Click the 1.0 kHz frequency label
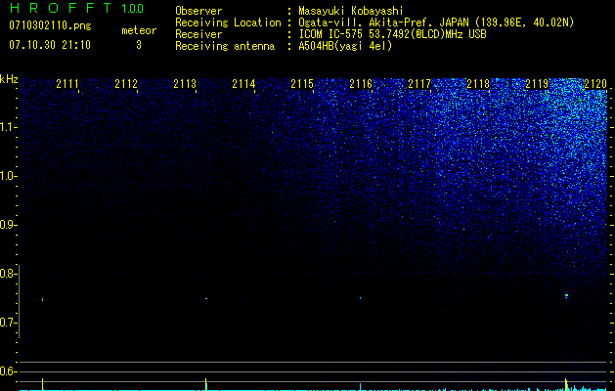Screen dimensions: 615x391 [7, 176]
